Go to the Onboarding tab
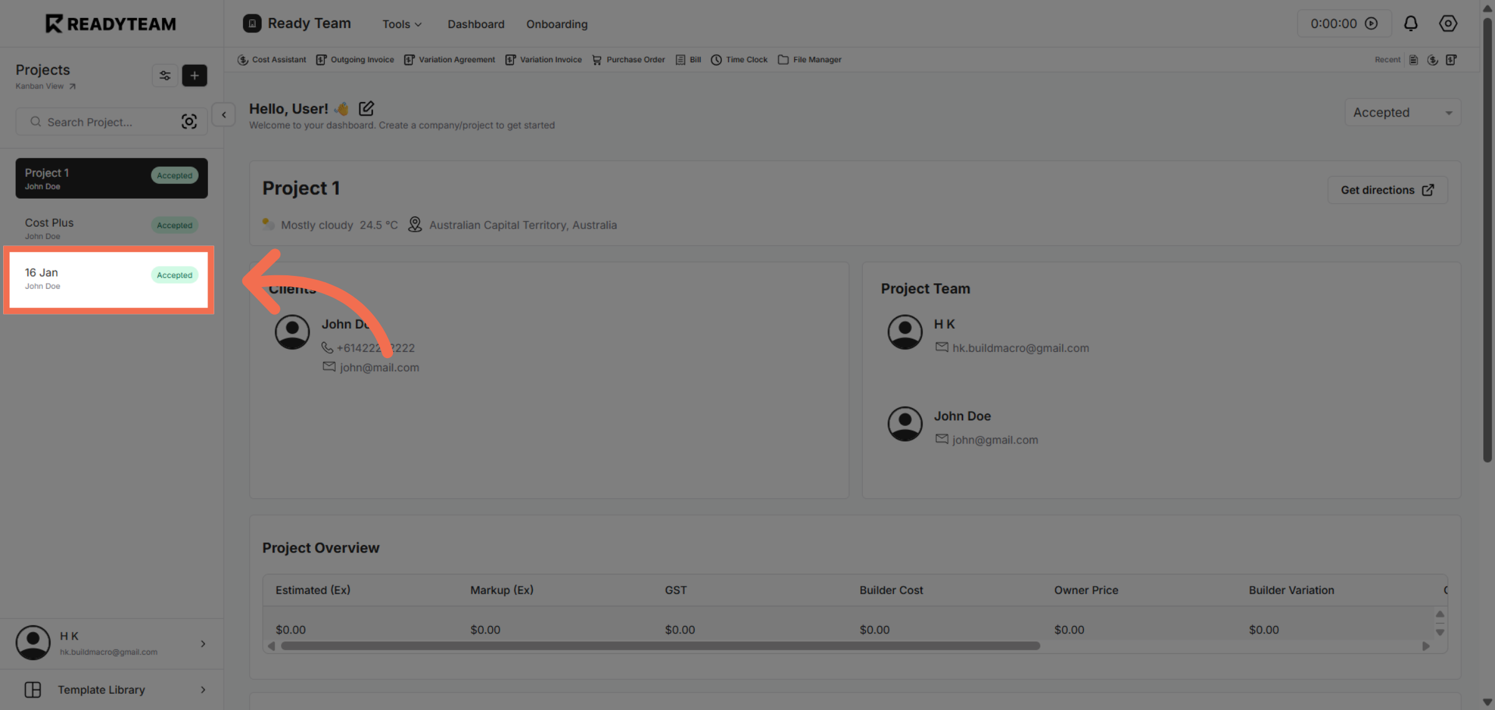This screenshot has height=710, width=1495. (556, 24)
